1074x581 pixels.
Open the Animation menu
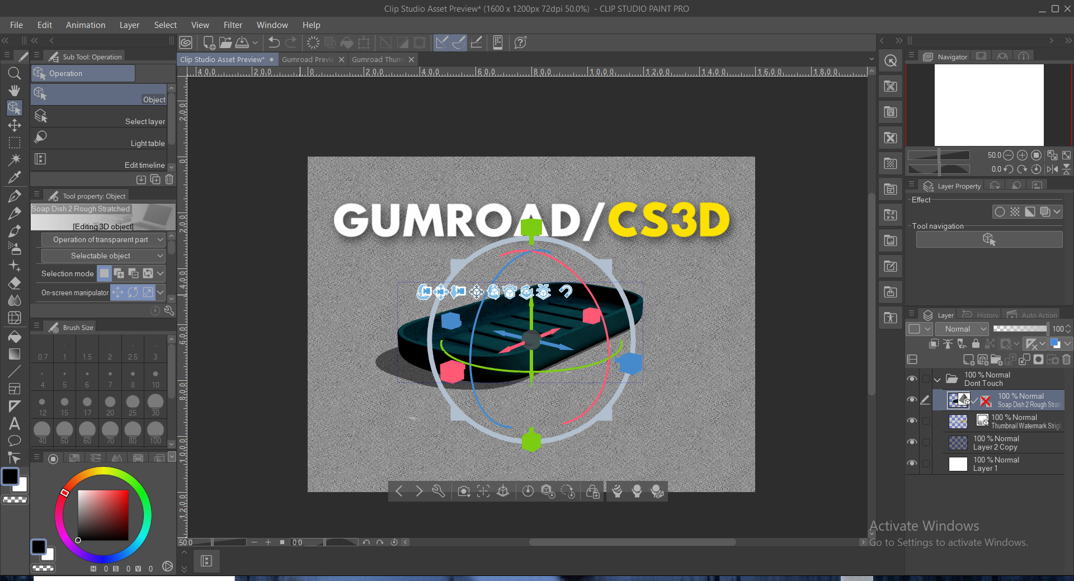[x=86, y=25]
